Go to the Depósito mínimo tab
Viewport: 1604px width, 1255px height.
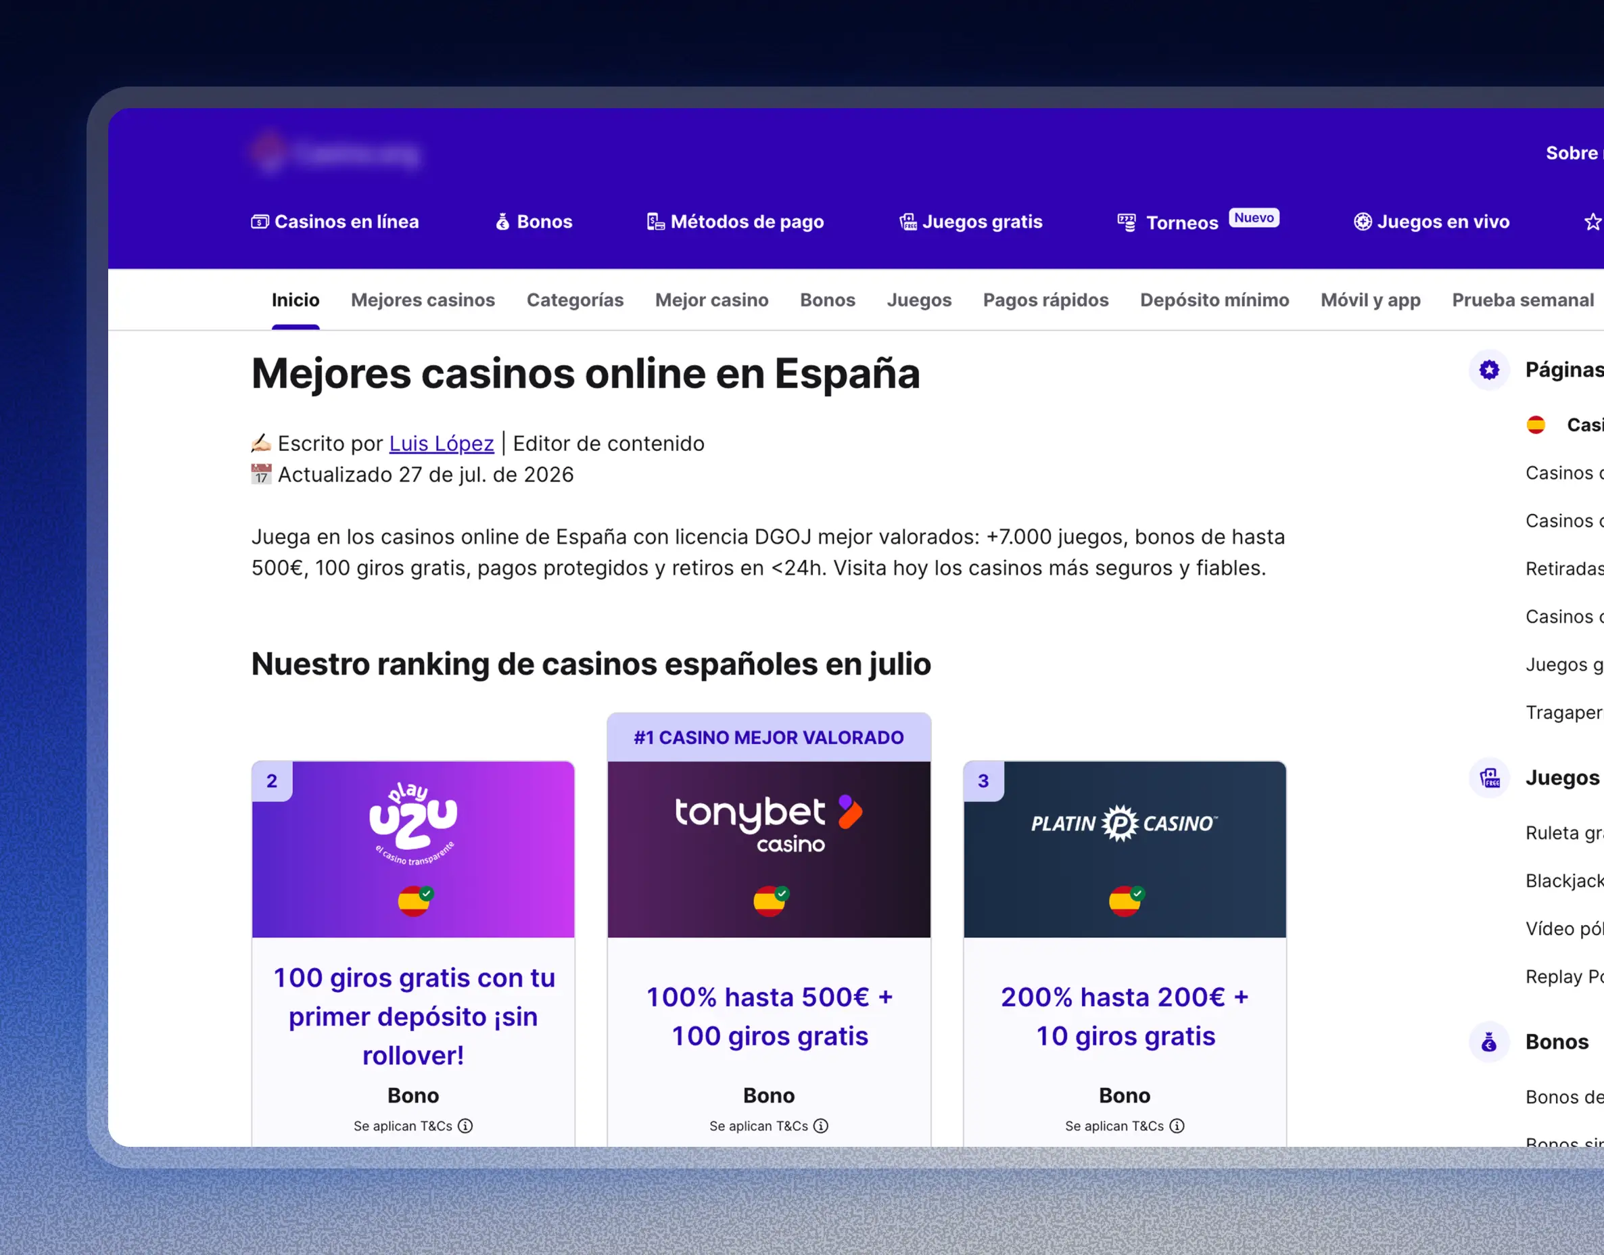[1214, 300]
